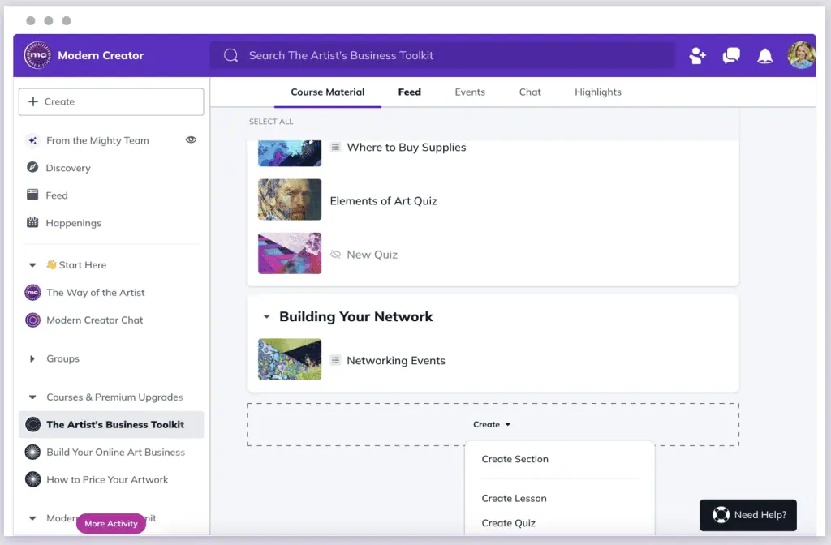Click The Way of the Artist icon
Viewport: 831px width, 545px height.
(x=32, y=292)
